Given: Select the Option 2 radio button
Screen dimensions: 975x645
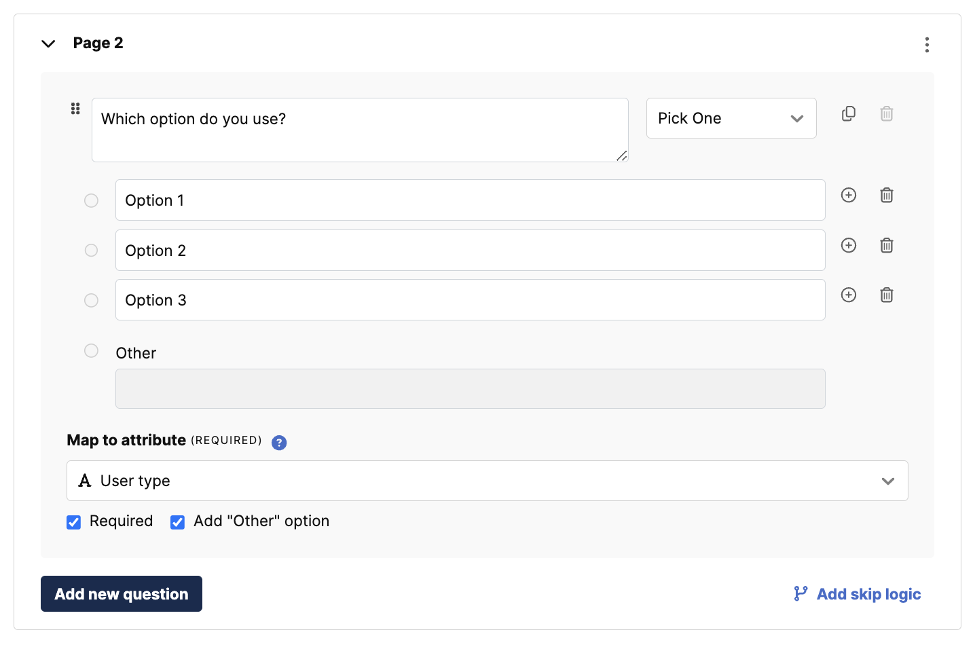Looking at the screenshot, I should click(x=91, y=251).
